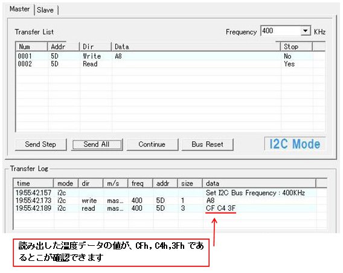Switch to the Master tab
Image resolution: width=343 pixels, height=273 pixels.
(x=20, y=9)
